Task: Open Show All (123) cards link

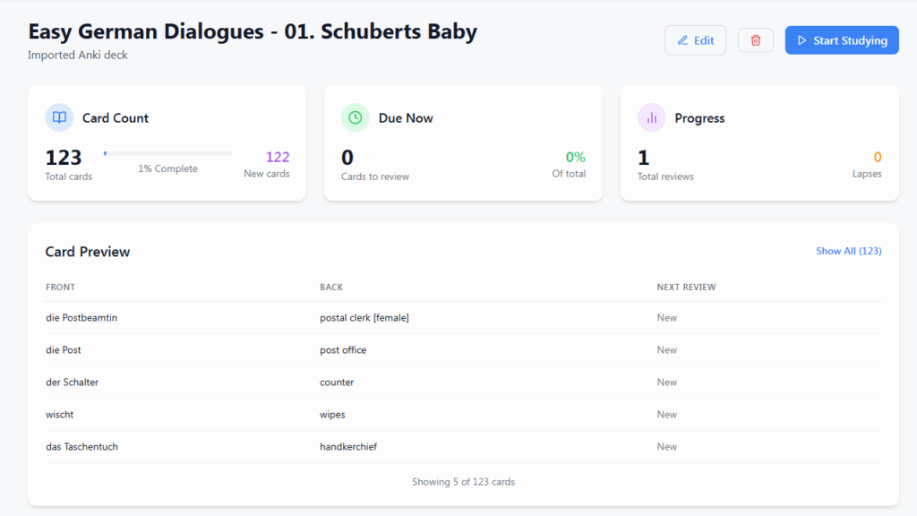Action: 848,251
